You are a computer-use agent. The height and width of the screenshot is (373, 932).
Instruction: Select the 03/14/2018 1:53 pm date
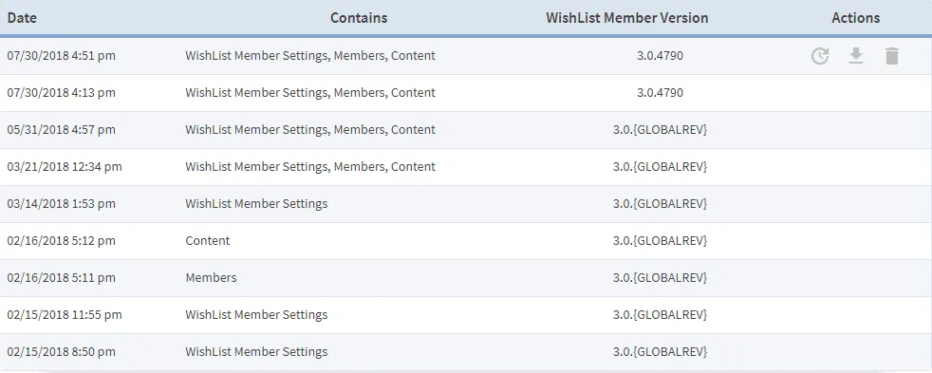tap(62, 204)
